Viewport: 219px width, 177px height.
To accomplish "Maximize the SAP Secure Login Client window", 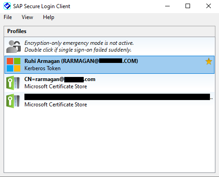I will tap(188, 6).
